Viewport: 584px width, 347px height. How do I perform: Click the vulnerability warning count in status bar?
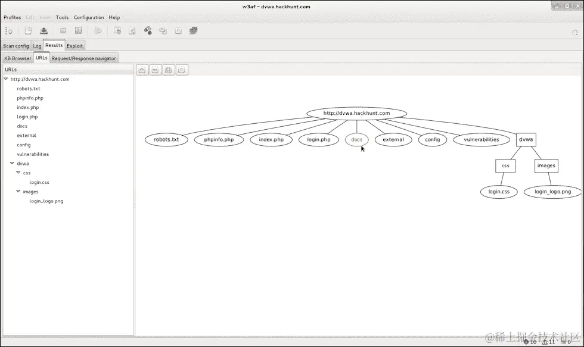click(549, 342)
